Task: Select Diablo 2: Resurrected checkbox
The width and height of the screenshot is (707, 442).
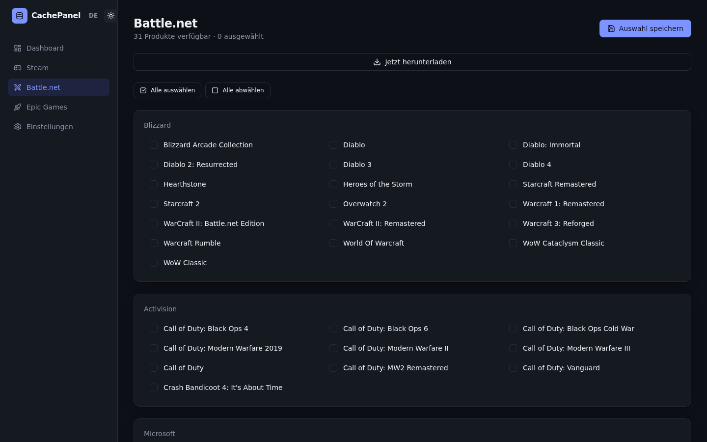Action: click(x=154, y=165)
